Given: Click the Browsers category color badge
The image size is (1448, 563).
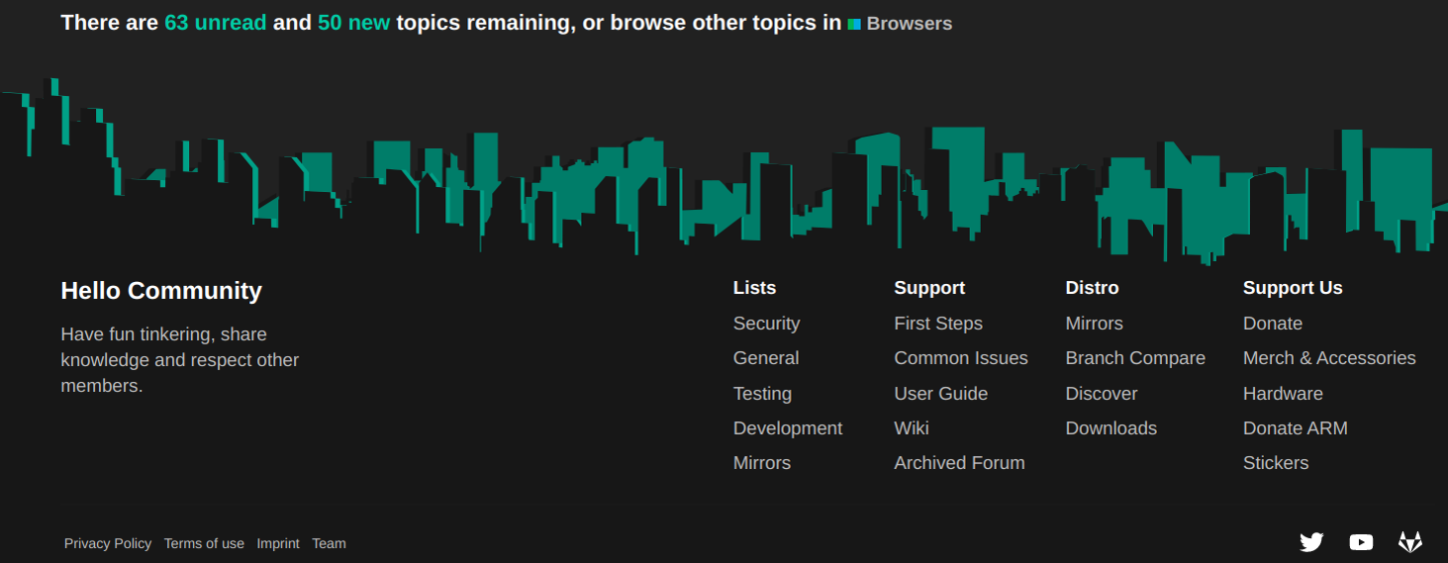Looking at the screenshot, I should click(854, 24).
